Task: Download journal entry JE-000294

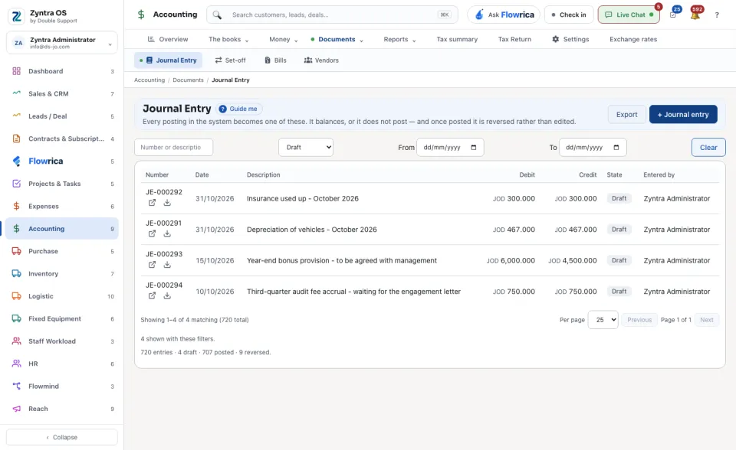Action: pos(167,295)
